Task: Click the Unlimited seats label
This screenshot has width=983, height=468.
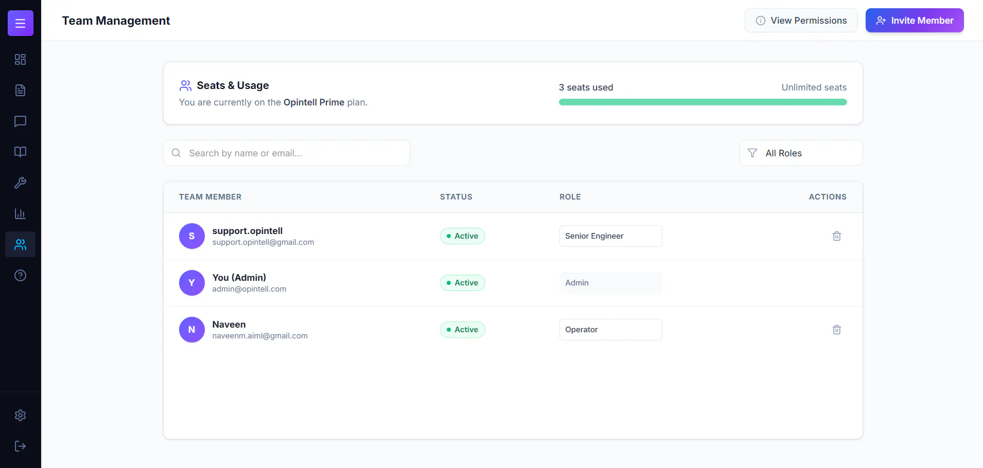Action: pyautogui.click(x=814, y=87)
